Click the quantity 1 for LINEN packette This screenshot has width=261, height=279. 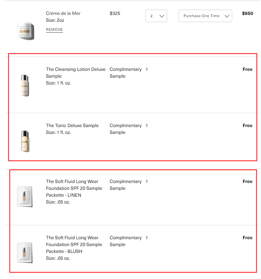click(147, 181)
